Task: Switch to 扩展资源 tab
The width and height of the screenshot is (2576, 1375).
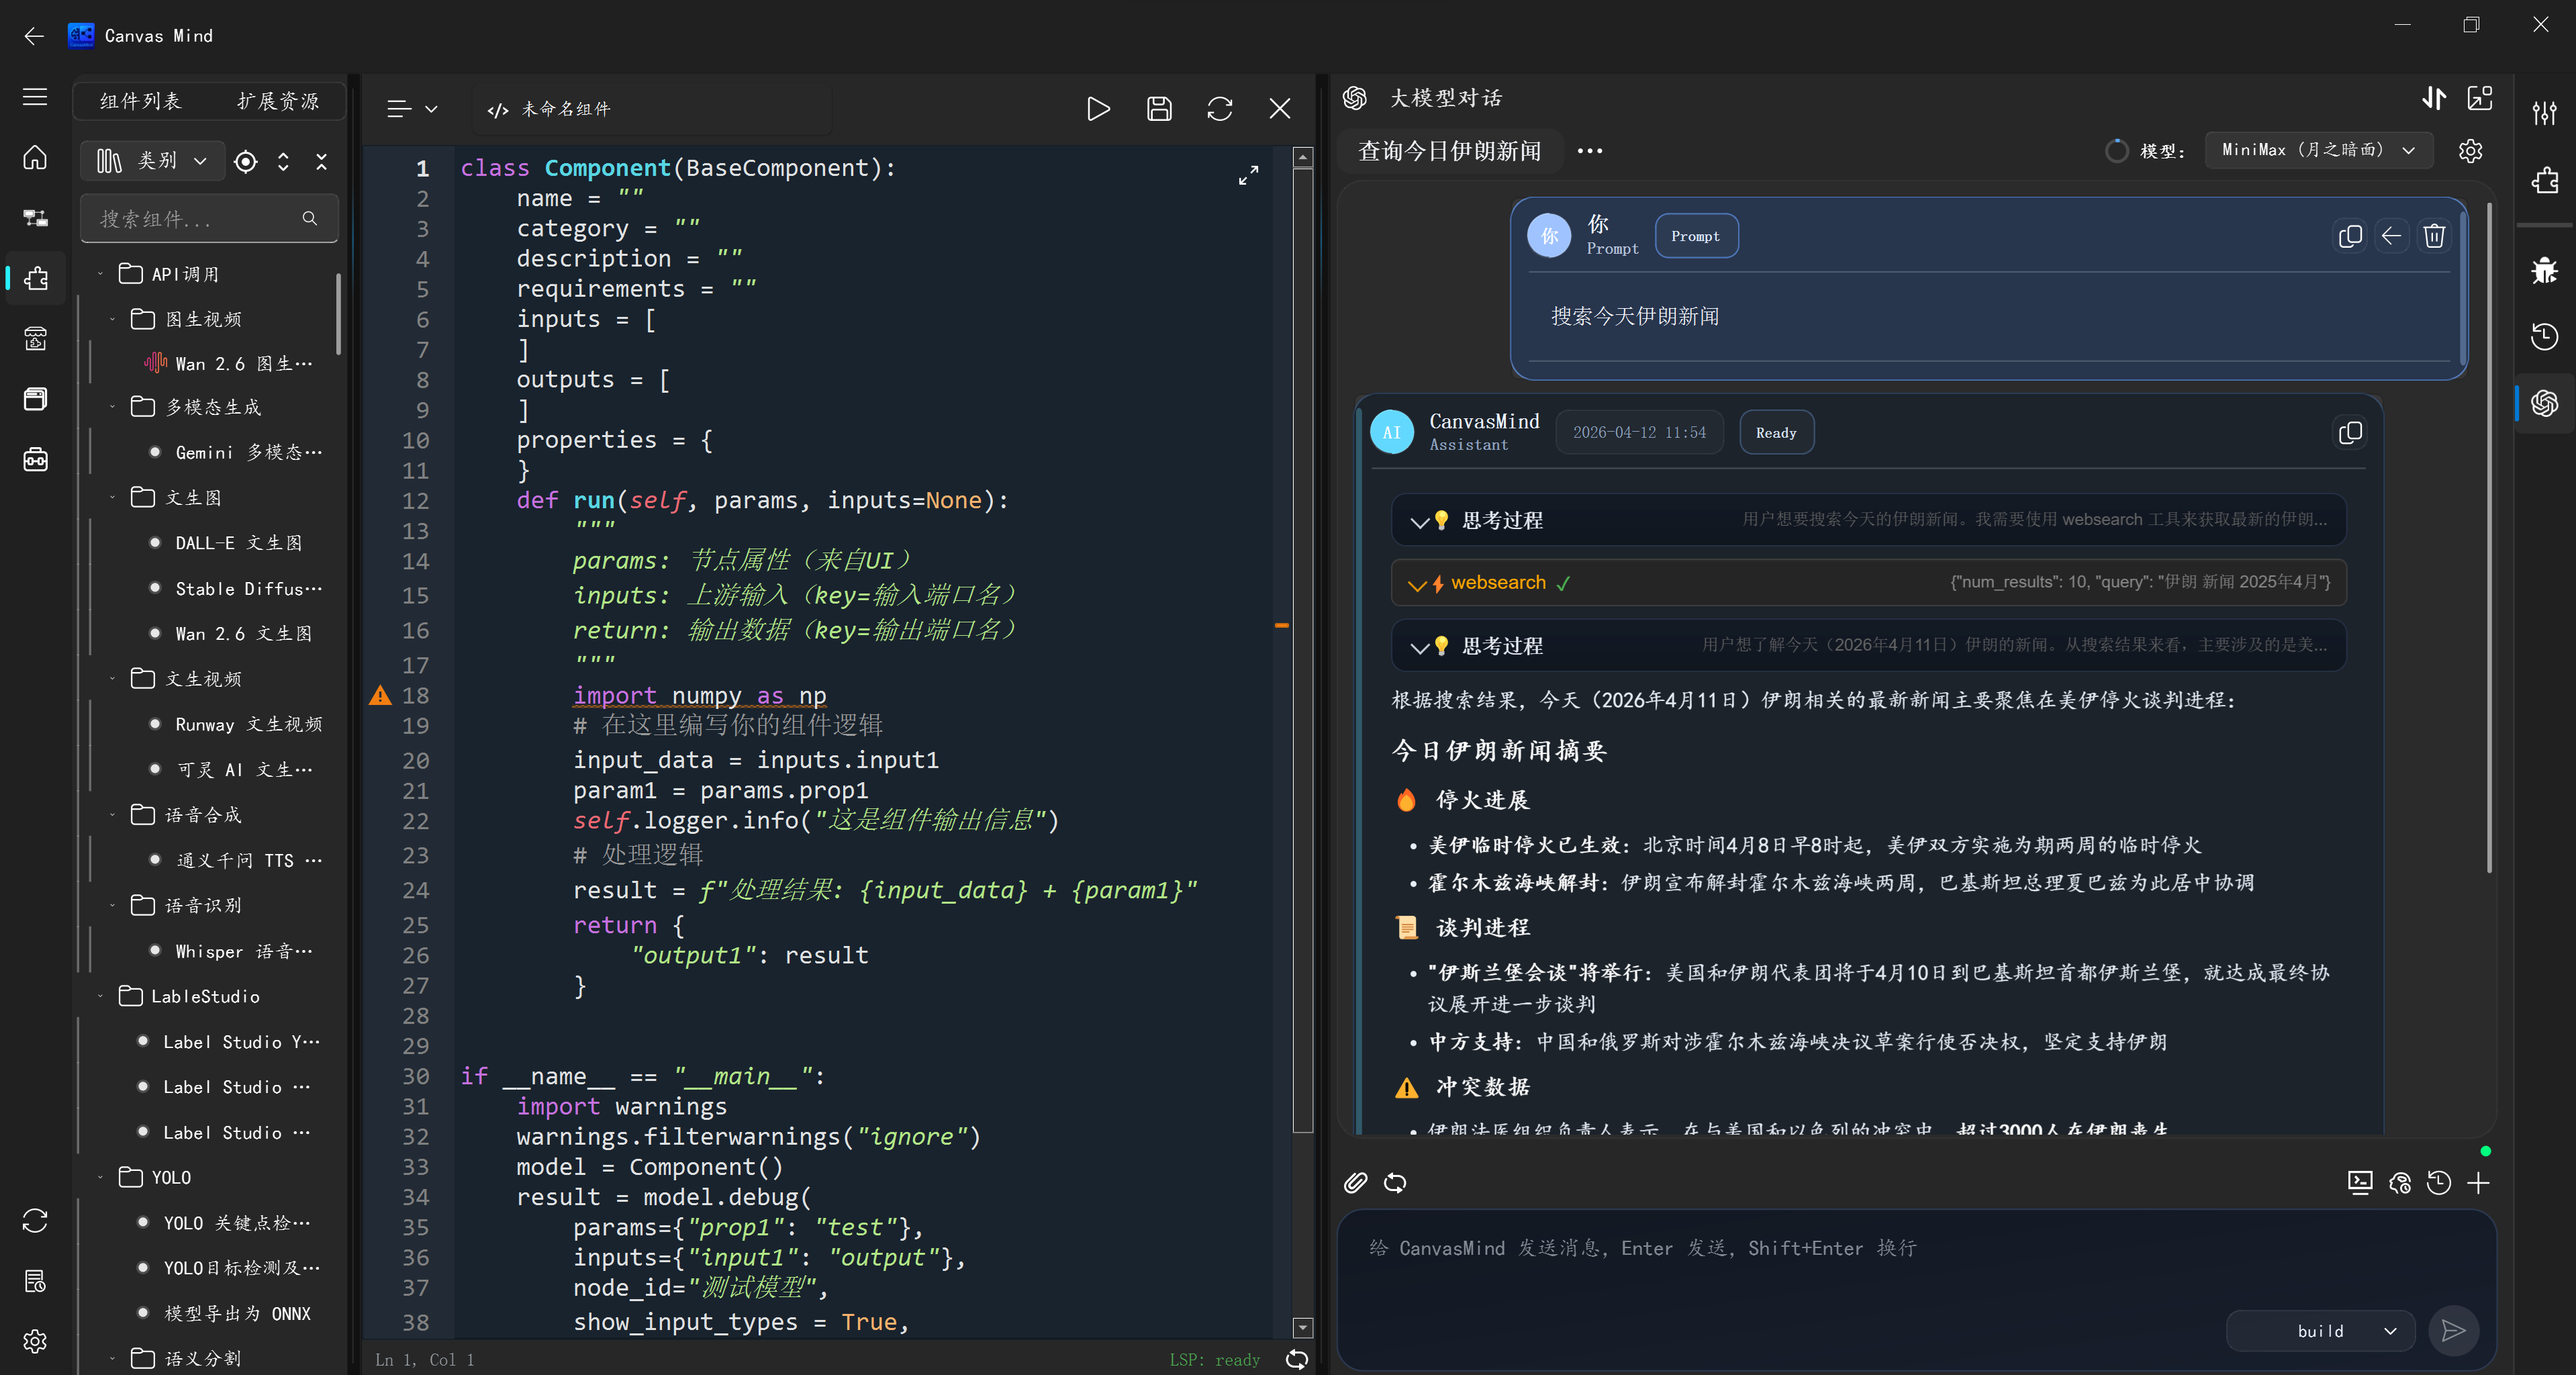Action: pyautogui.click(x=278, y=101)
